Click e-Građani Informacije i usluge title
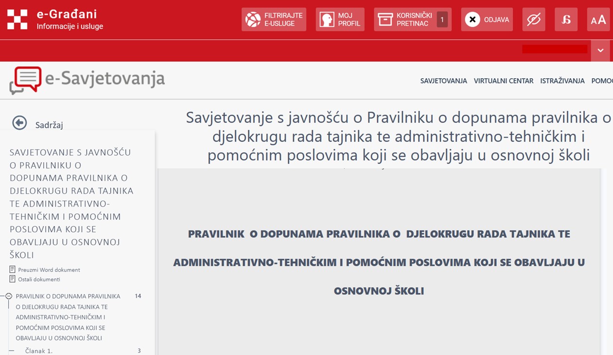The height and width of the screenshot is (355, 613). pyautogui.click(x=70, y=19)
